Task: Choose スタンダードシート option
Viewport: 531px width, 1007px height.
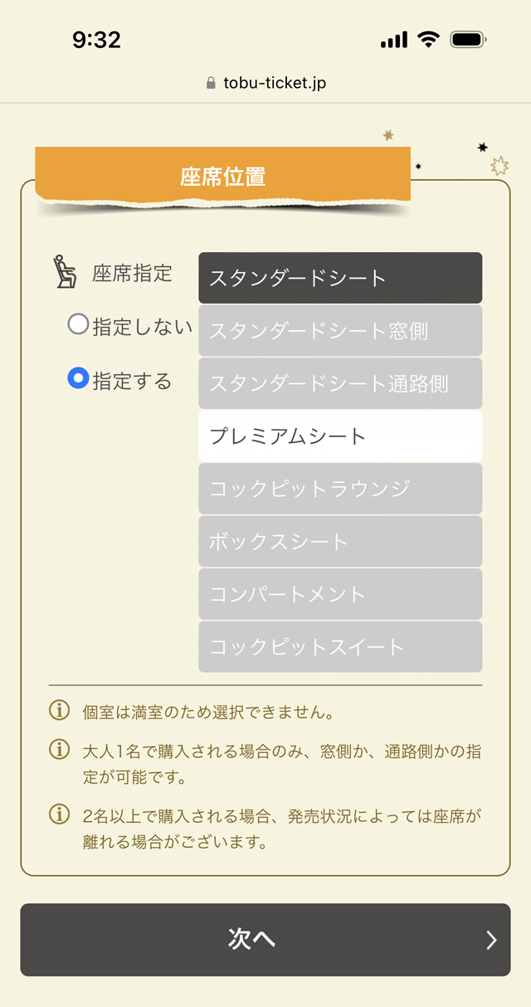Action: (x=340, y=278)
